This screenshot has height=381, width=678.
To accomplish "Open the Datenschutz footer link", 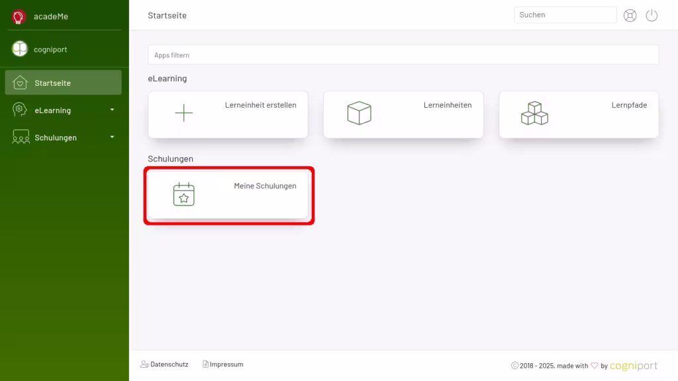I will tap(169, 364).
